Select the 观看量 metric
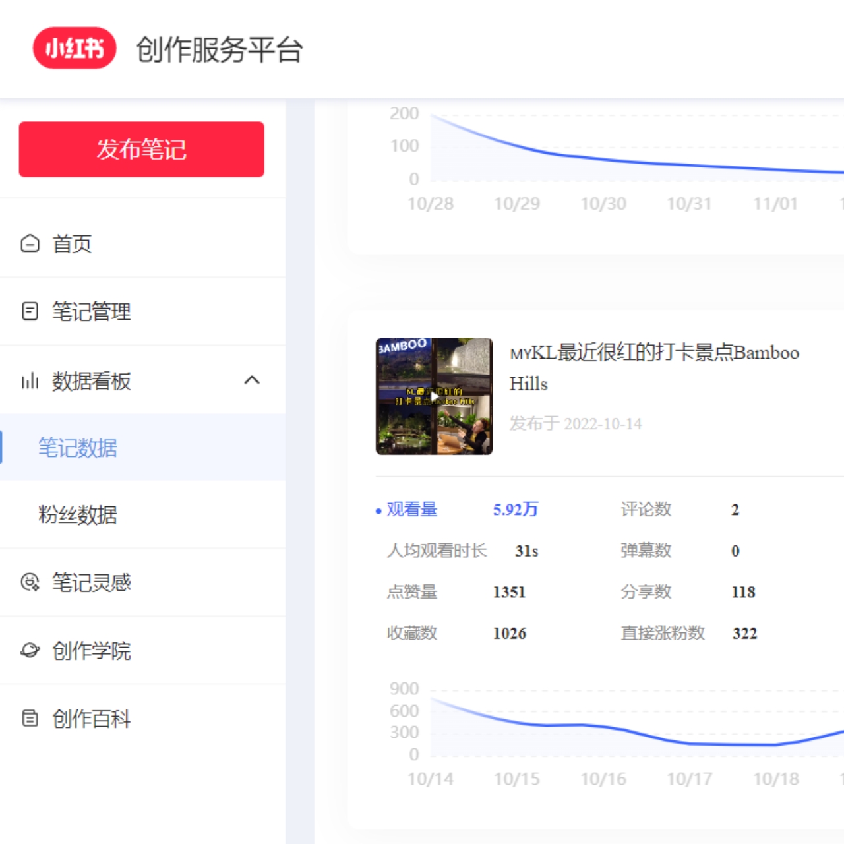The width and height of the screenshot is (844, 844). pos(411,510)
